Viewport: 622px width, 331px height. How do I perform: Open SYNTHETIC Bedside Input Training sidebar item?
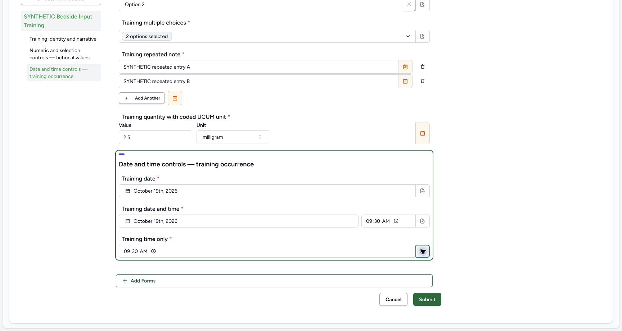[x=61, y=21]
